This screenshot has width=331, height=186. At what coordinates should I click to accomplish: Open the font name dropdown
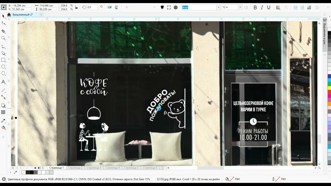click(219, 7)
